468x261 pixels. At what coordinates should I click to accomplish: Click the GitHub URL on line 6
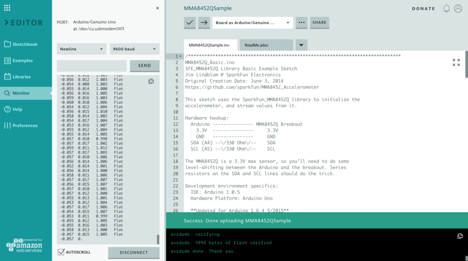click(x=252, y=87)
